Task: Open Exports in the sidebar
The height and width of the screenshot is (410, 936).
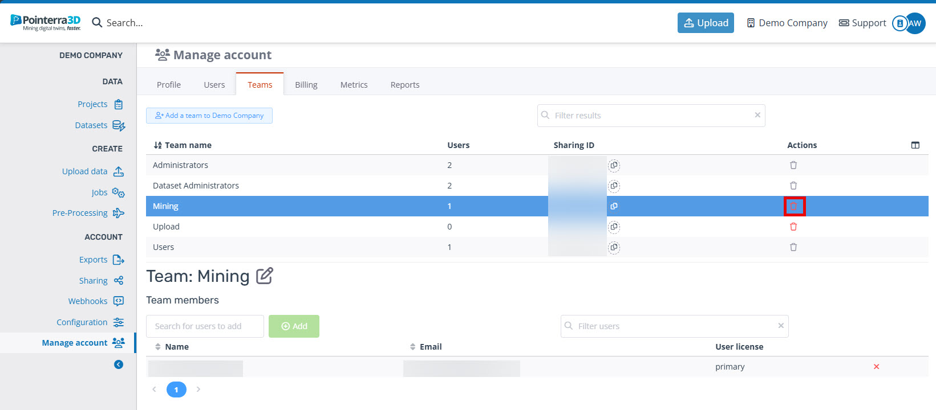Action: click(94, 260)
